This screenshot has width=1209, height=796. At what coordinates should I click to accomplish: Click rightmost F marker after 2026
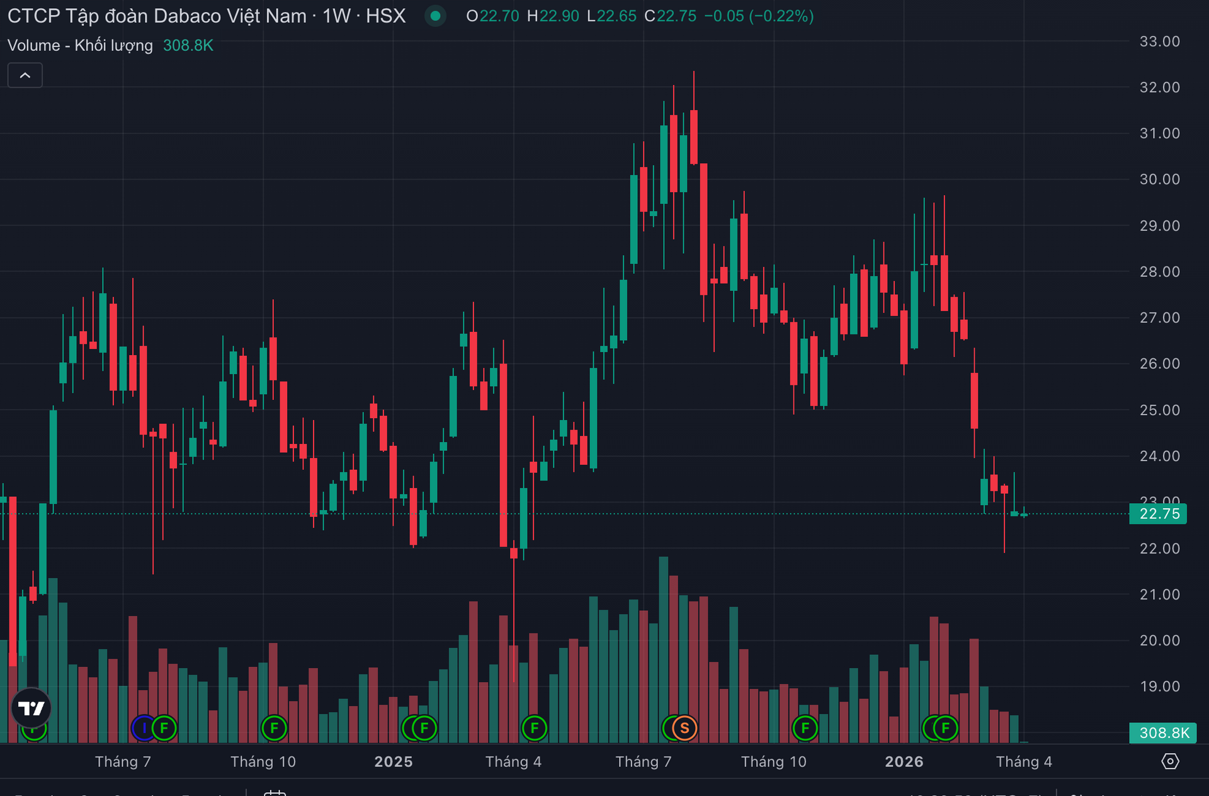tap(945, 729)
